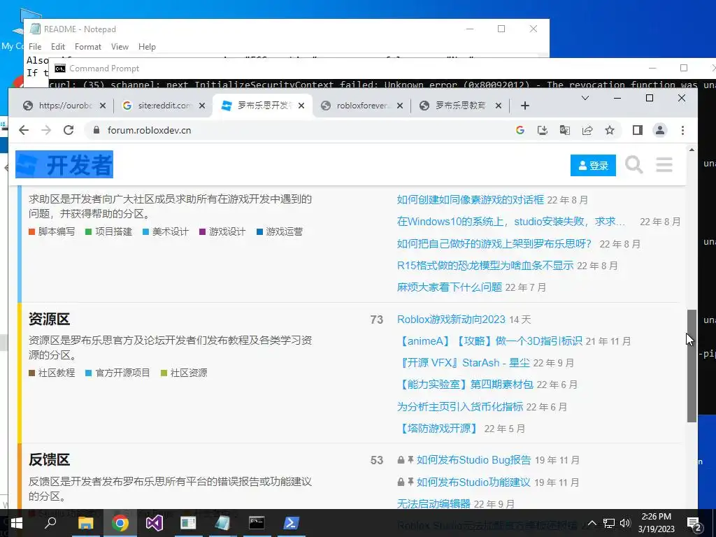Select the 游戏运营 subcategory

click(280, 231)
